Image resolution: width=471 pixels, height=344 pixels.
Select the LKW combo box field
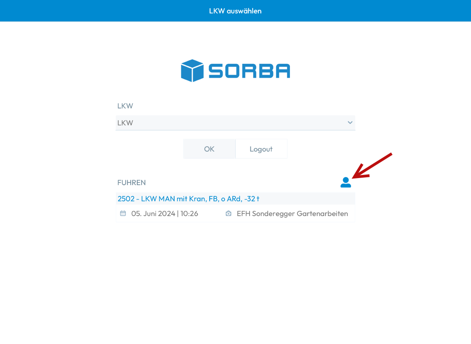point(235,123)
